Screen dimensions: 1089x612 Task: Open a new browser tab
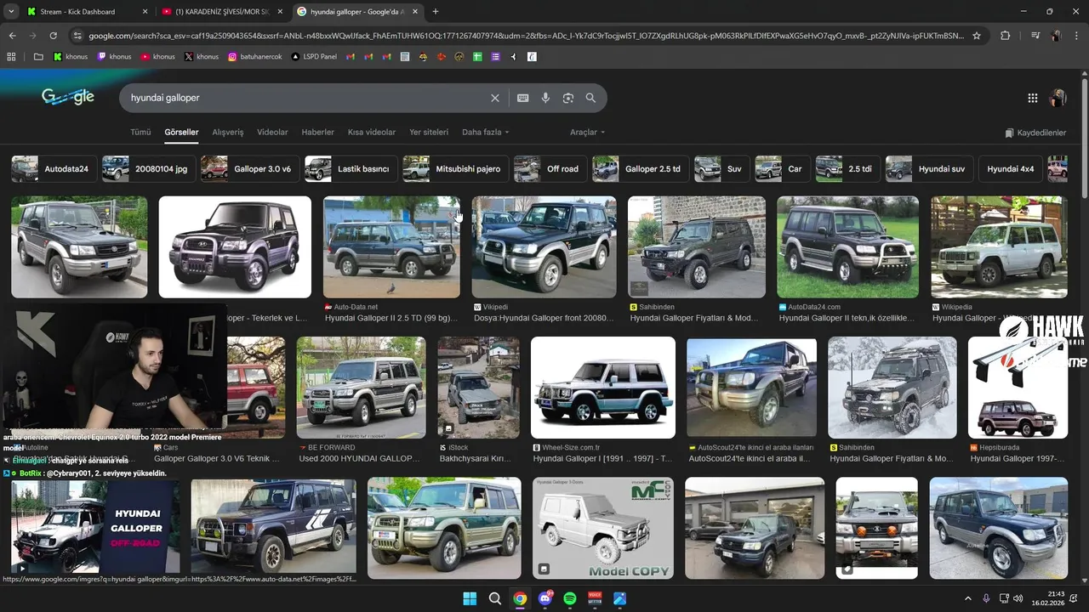click(436, 12)
